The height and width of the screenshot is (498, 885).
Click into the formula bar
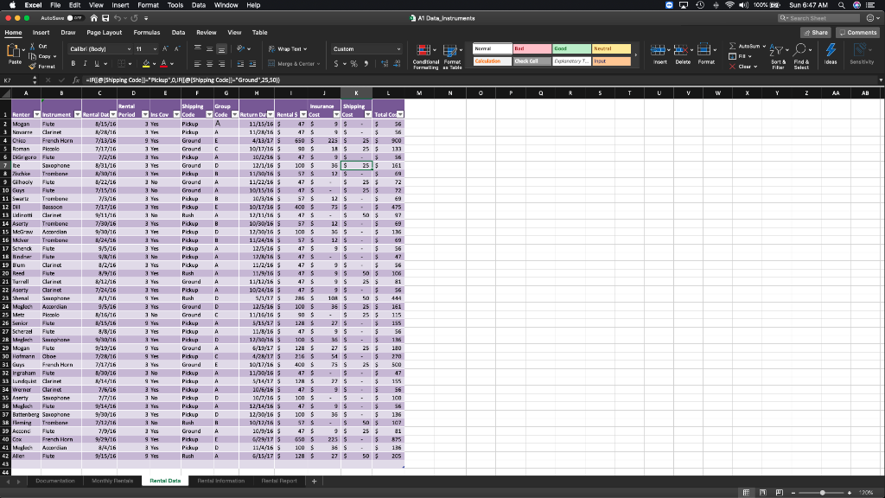click(480, 80)
